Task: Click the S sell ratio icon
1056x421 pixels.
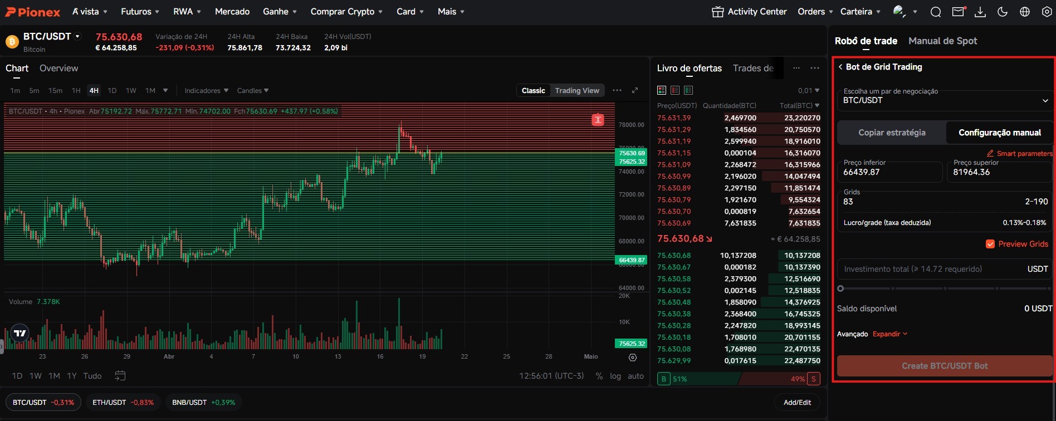Action: click(814, 379)
